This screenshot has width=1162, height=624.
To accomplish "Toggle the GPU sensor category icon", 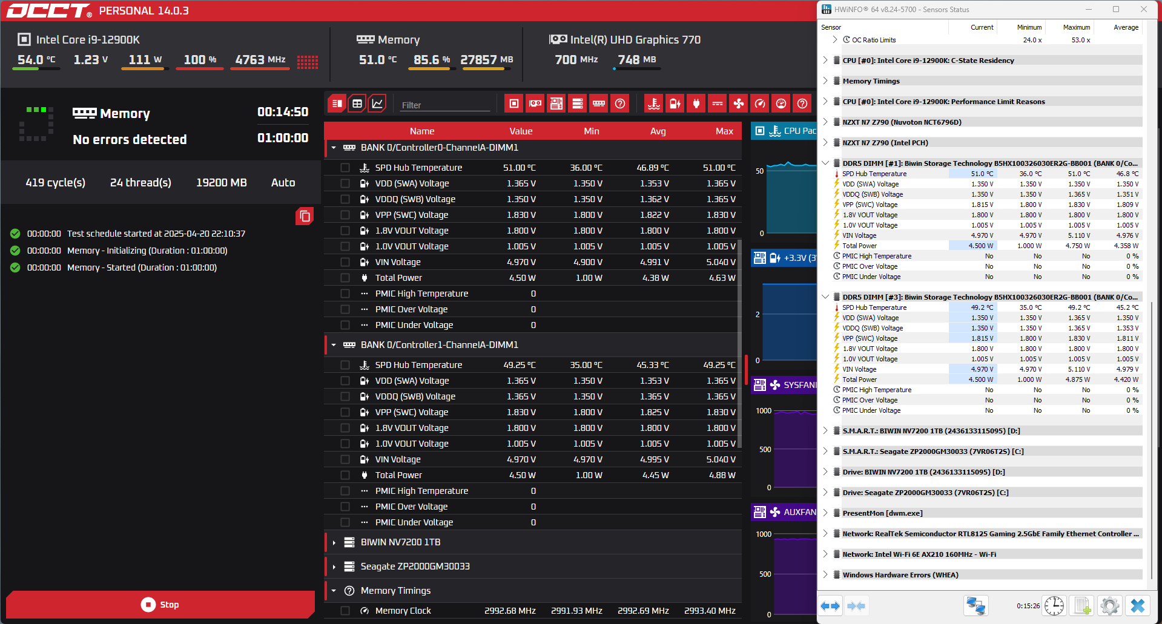I will pyautogui.click(x=535, y=103).
